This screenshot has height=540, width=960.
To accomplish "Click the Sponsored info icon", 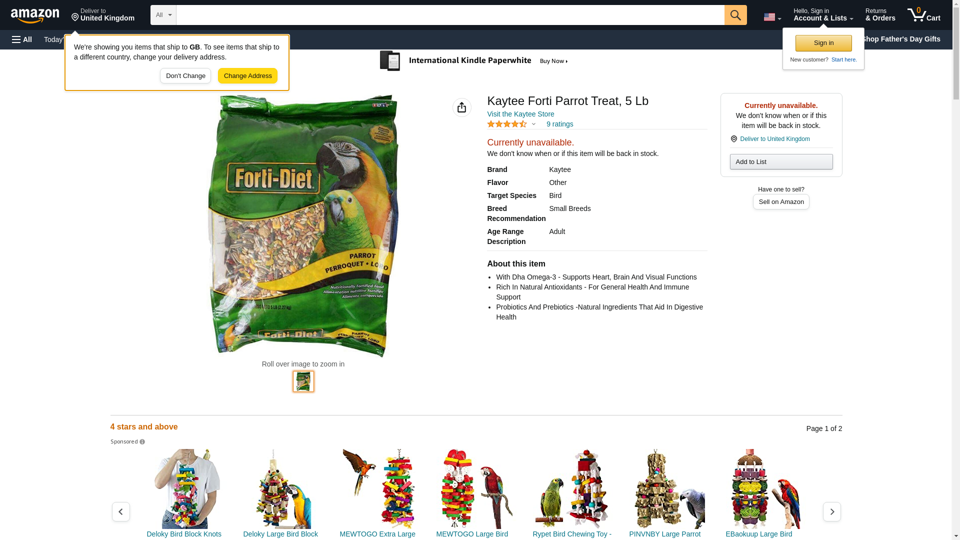I will coord(142,442).
